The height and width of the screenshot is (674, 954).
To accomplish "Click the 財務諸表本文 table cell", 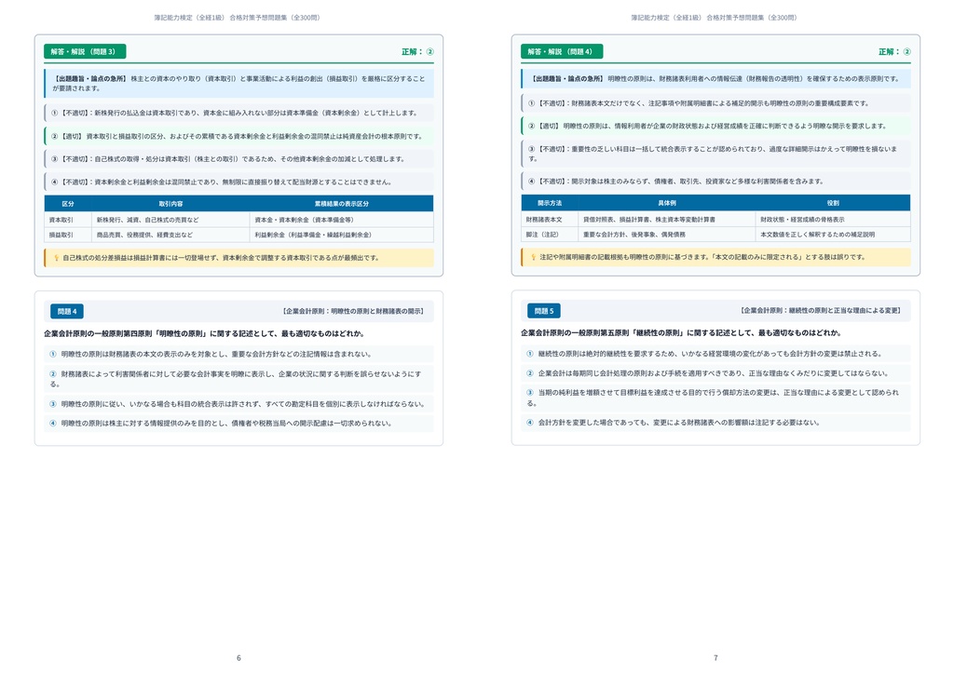I will [550, 219].
